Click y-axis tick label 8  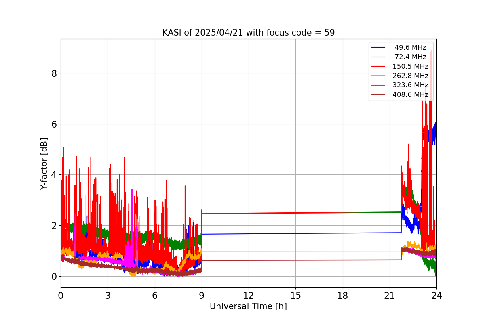54,73
